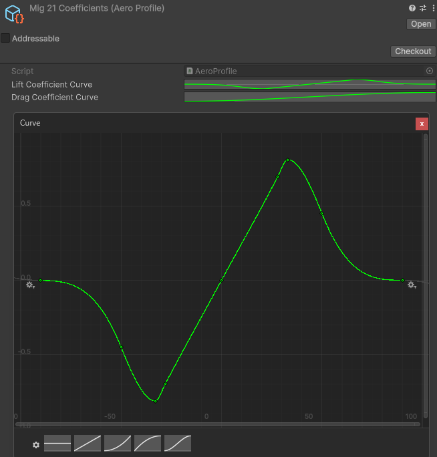Click the ScriptableObject asset icon

pyautogui.click(x=14, y=14)
